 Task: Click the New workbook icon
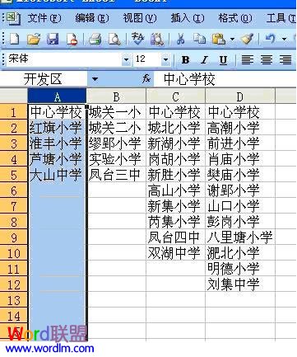tap(14, 39)
